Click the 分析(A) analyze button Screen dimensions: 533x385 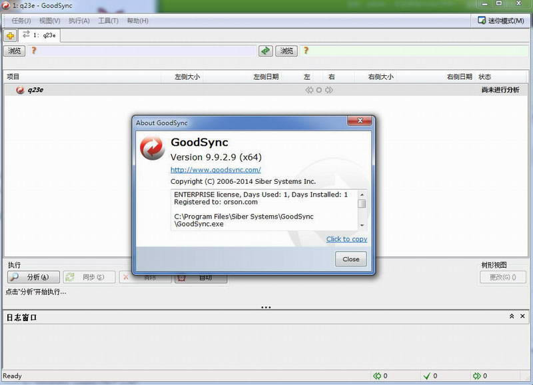pos(33,277)
